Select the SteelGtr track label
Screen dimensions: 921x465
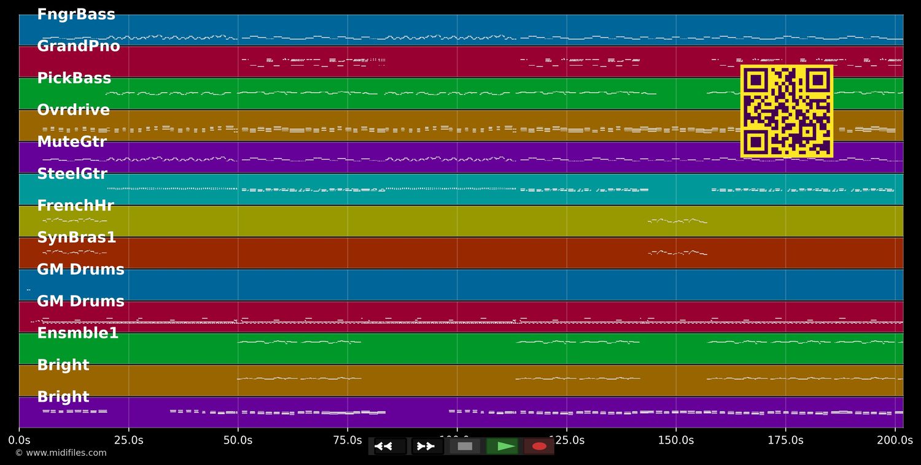[x=72, y=174]
